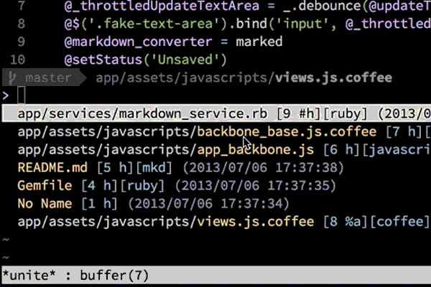Viewport: 431px width, 287px height.
Task: Place cursor on line 7 _throttledUpdateTextArea code
Action: pyautogui.click(x=247, y=6)
